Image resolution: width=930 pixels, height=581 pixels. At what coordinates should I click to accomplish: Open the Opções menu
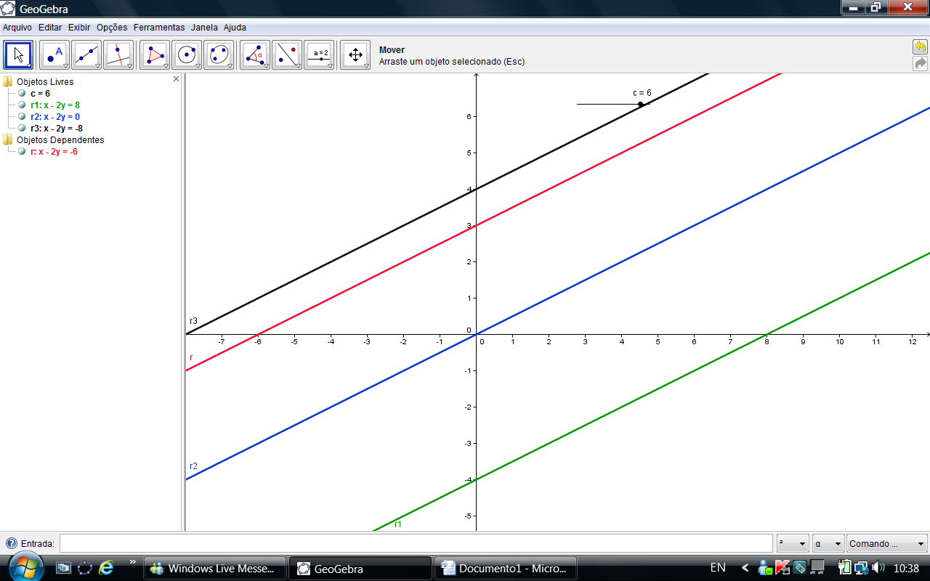pos(112,28)
